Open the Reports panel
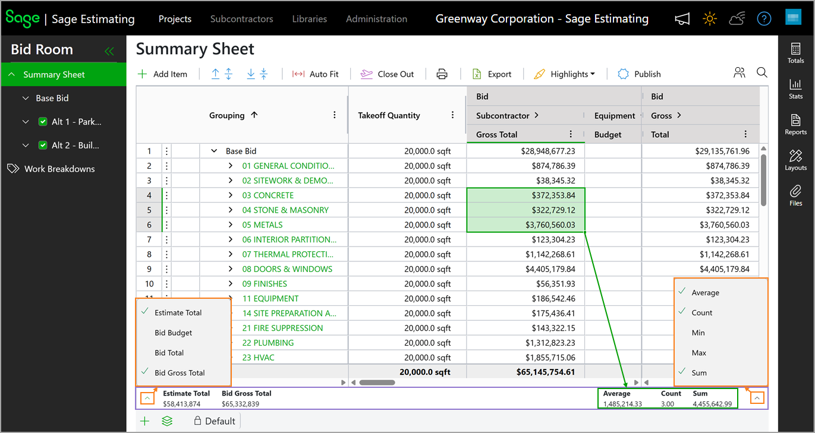 click(x=795, y=124)
